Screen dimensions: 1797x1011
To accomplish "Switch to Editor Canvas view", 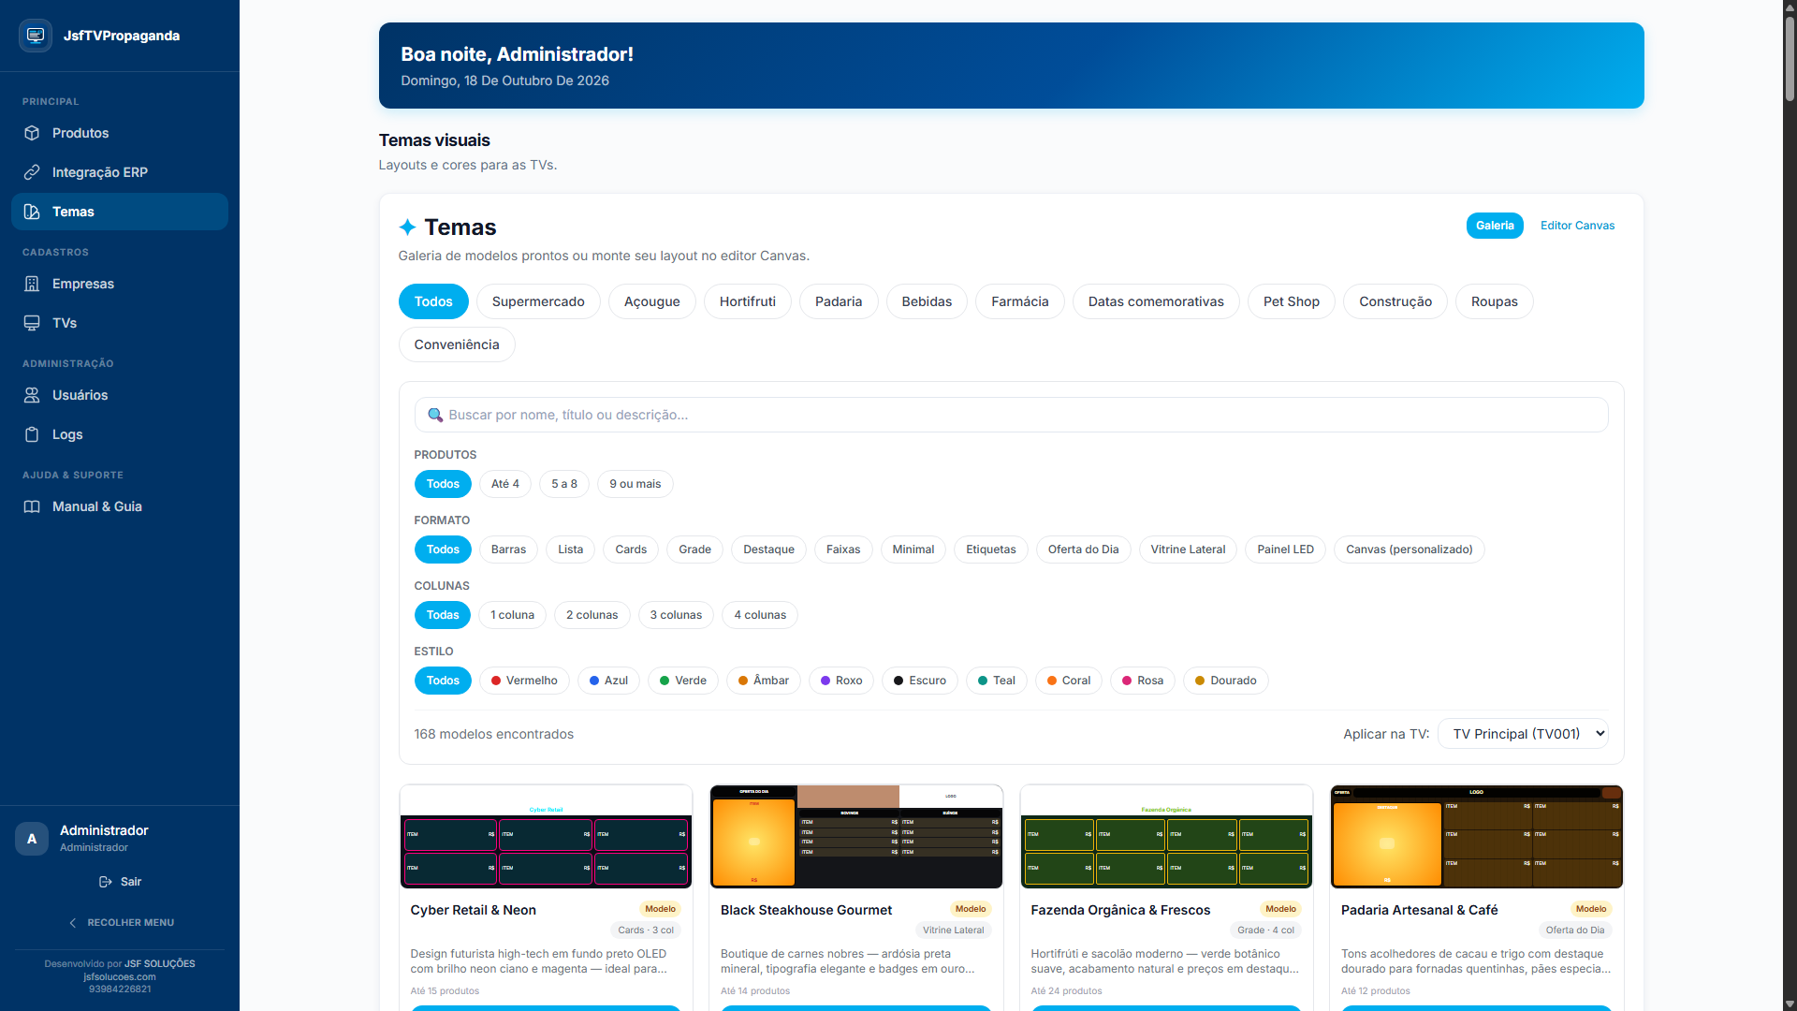I will click(1577, 226).
